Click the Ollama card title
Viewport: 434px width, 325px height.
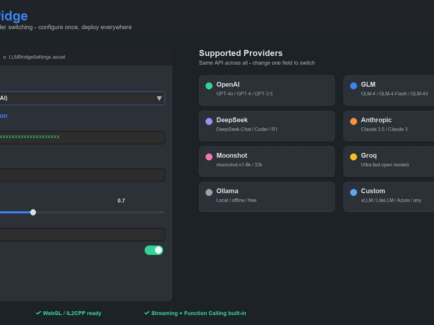pos(227,191)
